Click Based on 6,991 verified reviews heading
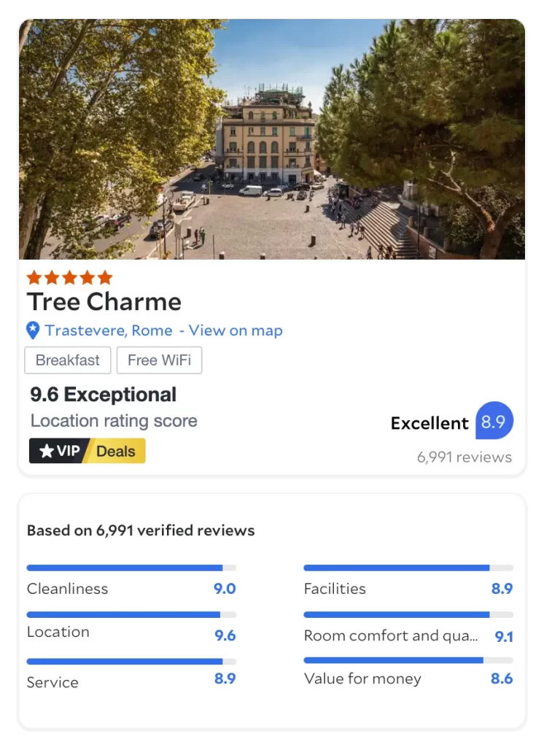The image size is (544, 747). click(x=141, y=530)
